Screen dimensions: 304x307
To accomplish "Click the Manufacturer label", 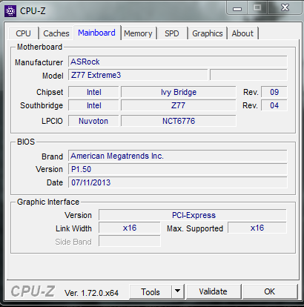I will (x=39, y=62).
